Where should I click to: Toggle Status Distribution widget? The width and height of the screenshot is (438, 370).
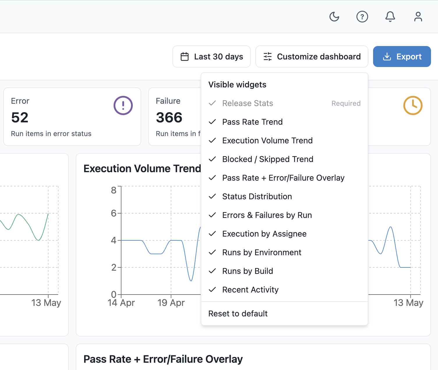click(285, 196)
